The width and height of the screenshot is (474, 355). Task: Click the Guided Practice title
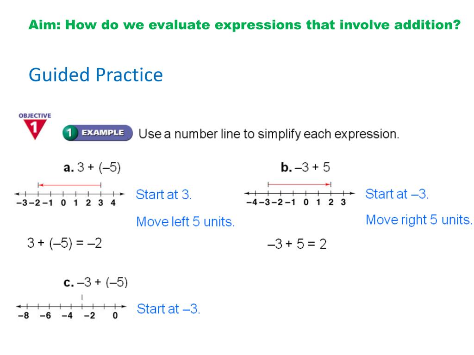coord(96,75)
